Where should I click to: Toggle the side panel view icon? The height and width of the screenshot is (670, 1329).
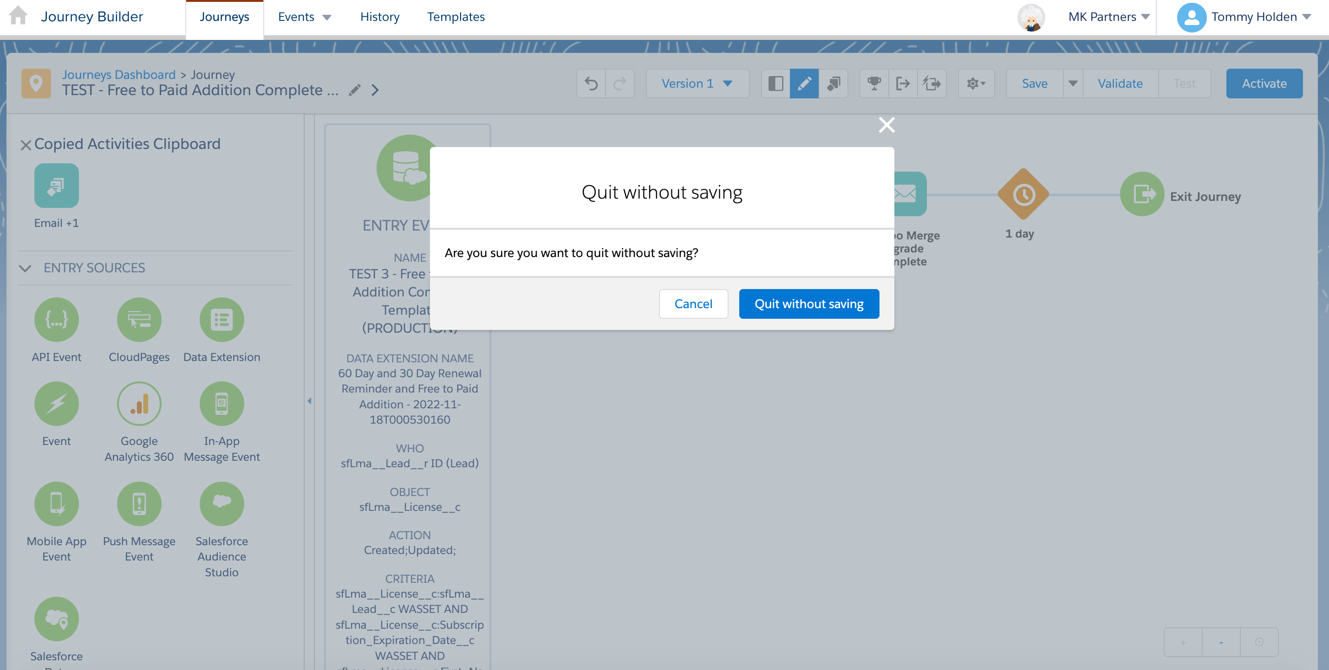tap(775, 84)
